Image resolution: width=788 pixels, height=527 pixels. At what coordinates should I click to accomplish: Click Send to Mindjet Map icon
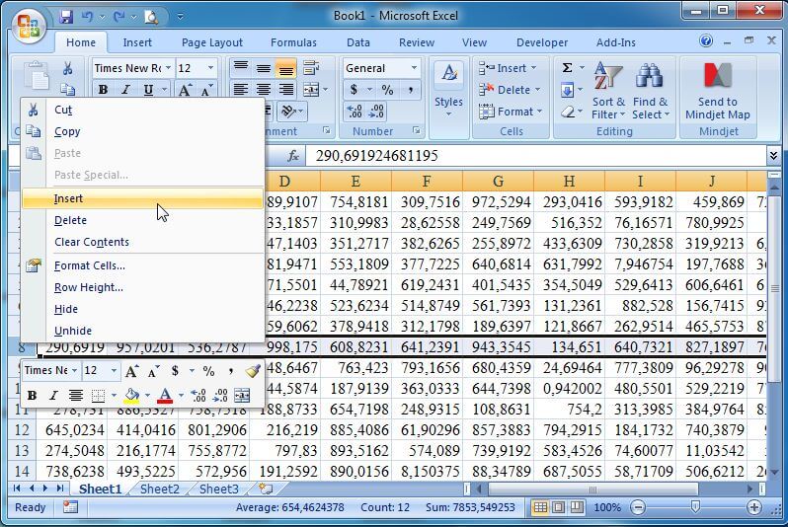point(718,77)
